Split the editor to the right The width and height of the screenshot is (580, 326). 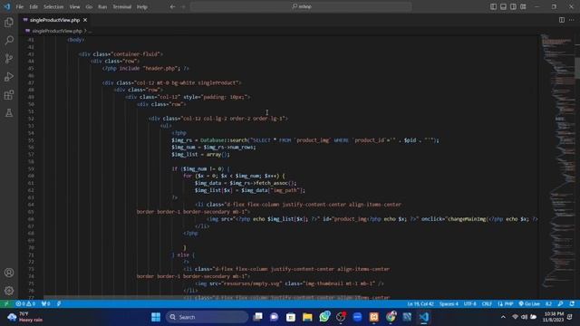click(562, 20)
